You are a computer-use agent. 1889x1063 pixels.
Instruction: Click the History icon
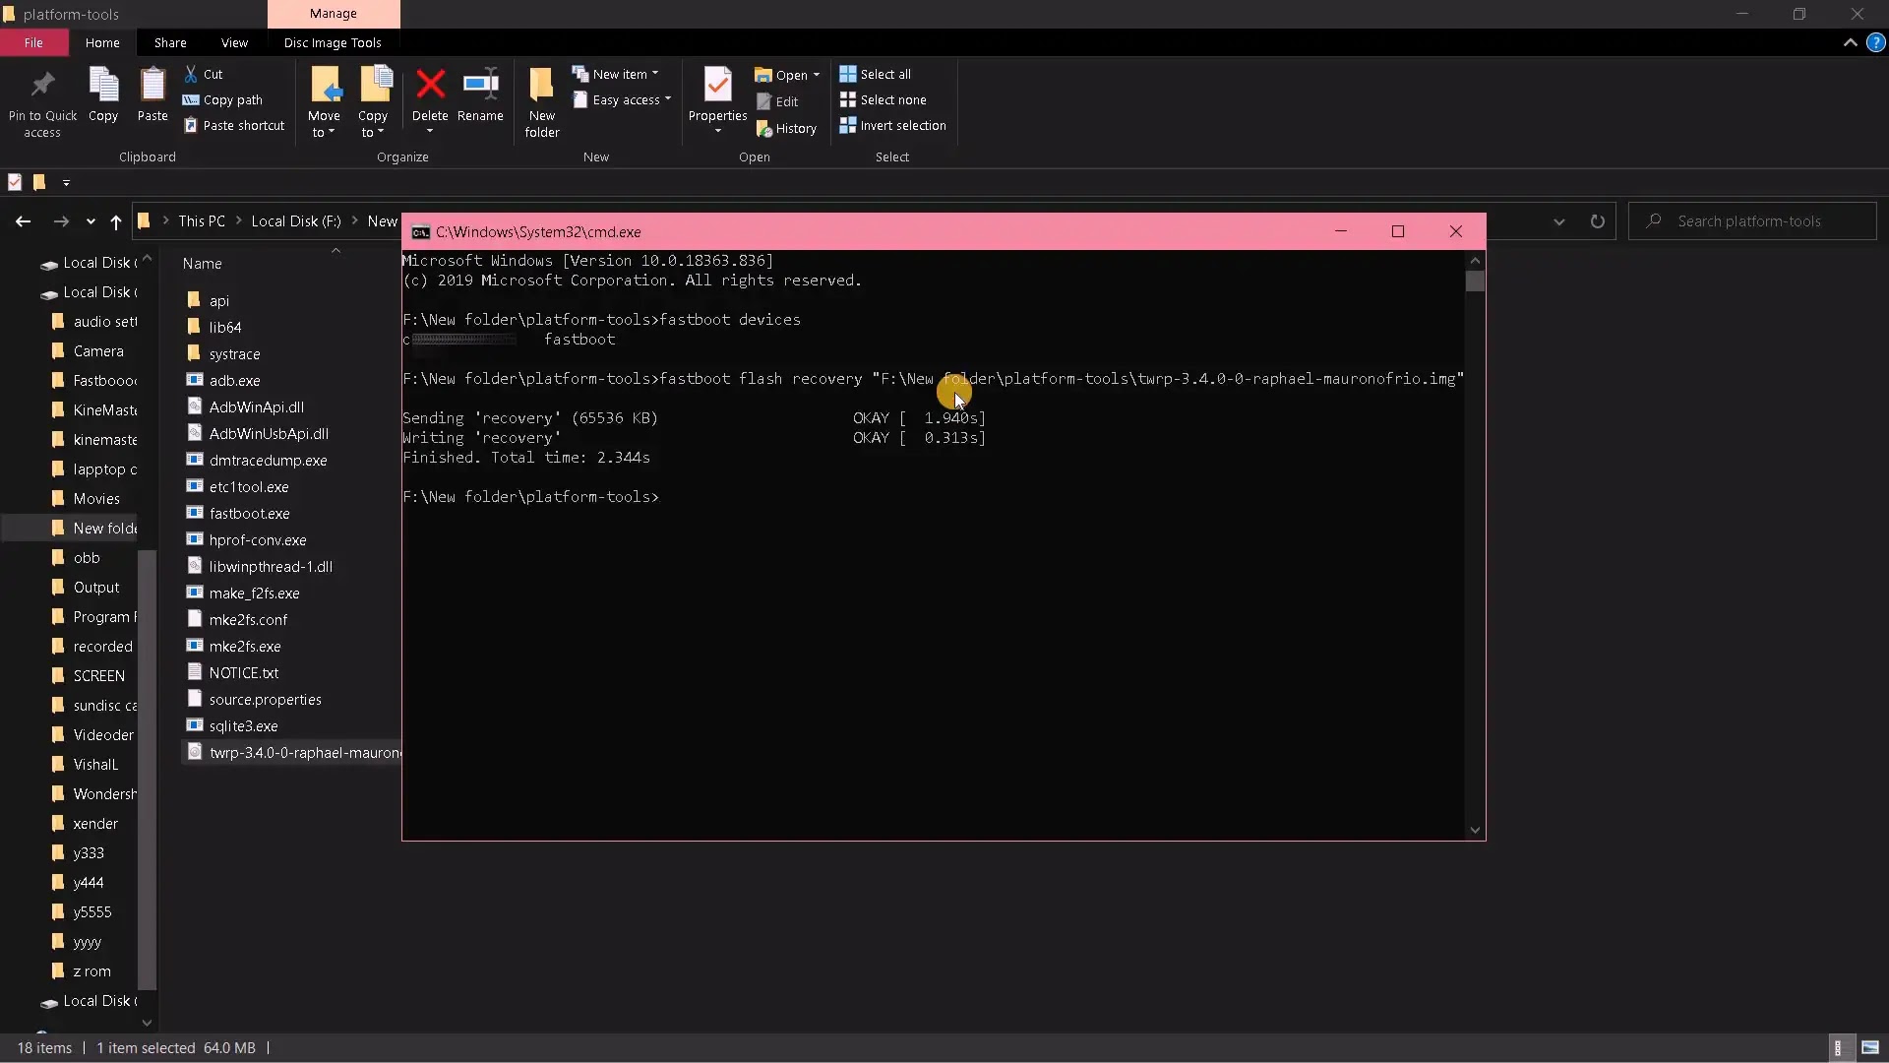tap(786, 129)
